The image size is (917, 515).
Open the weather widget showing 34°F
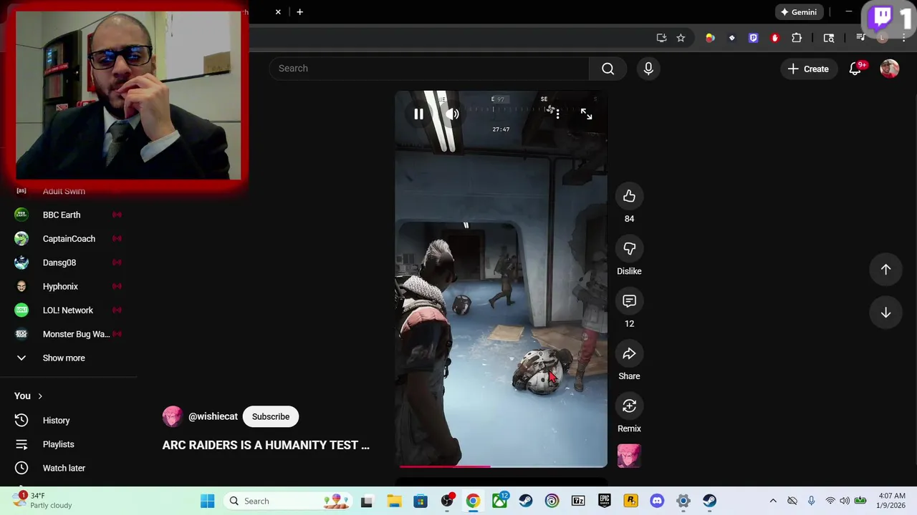(43, 501)
